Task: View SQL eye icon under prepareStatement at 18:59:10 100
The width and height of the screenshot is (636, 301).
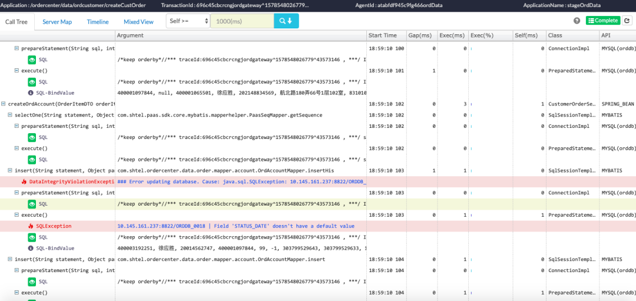Action: (32, 59)
